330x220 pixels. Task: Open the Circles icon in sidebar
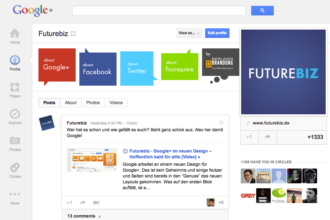[x=15, y=168]
